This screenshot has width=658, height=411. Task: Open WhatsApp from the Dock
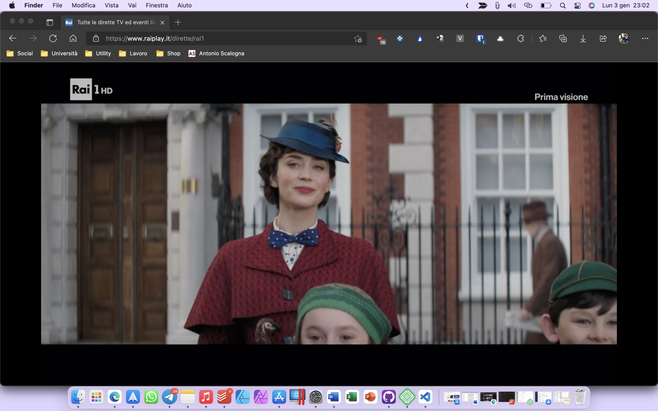[151, 397]
